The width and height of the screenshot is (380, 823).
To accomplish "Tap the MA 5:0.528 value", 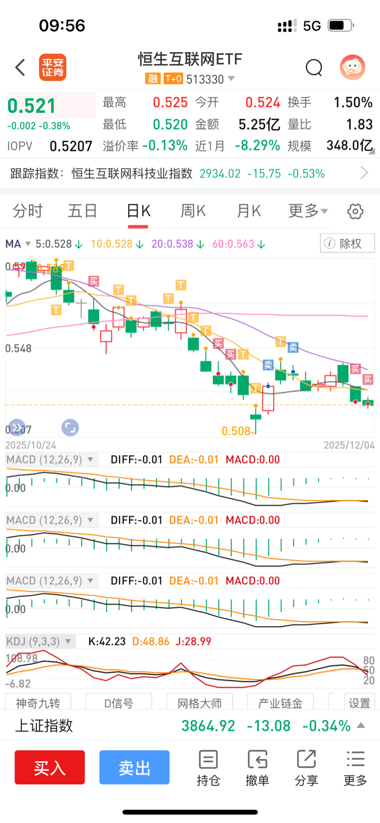I will 54,244.
